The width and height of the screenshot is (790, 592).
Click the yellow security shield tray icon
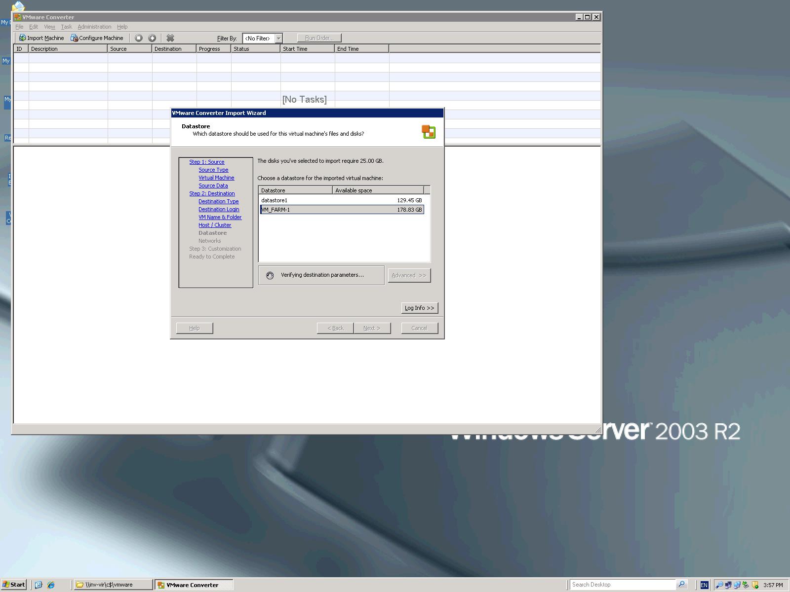point(755,585)
